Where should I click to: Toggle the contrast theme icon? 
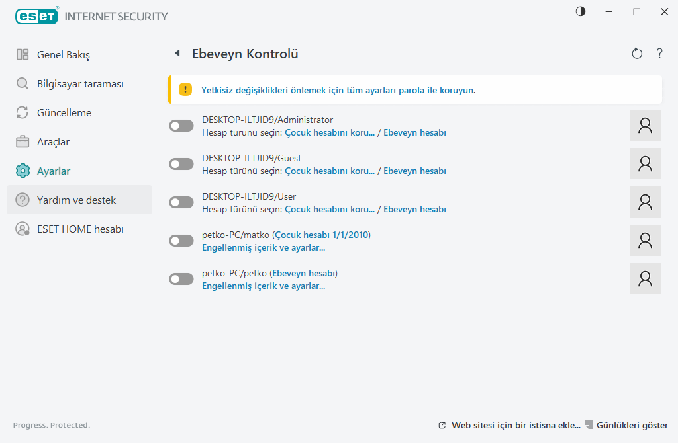(x=581, y=12)
